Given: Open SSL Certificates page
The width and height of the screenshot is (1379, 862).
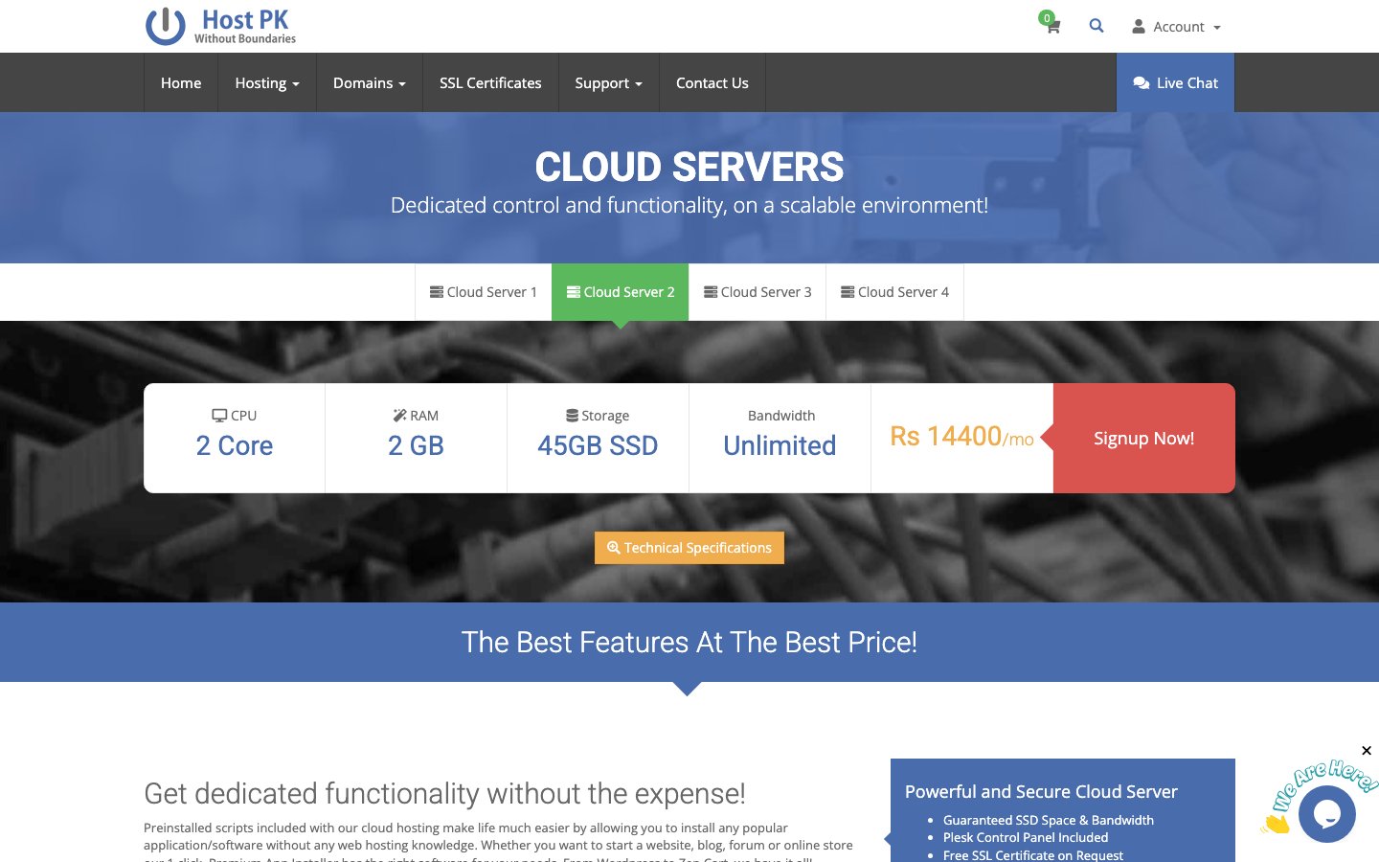Looking at the screenshot, I should (x=490, y=83).
